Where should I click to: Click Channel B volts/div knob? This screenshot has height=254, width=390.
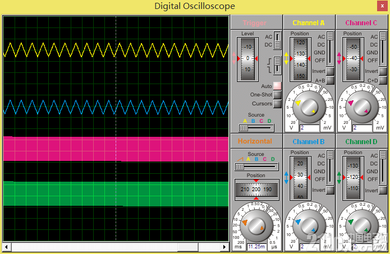click(x=309, y=225)
